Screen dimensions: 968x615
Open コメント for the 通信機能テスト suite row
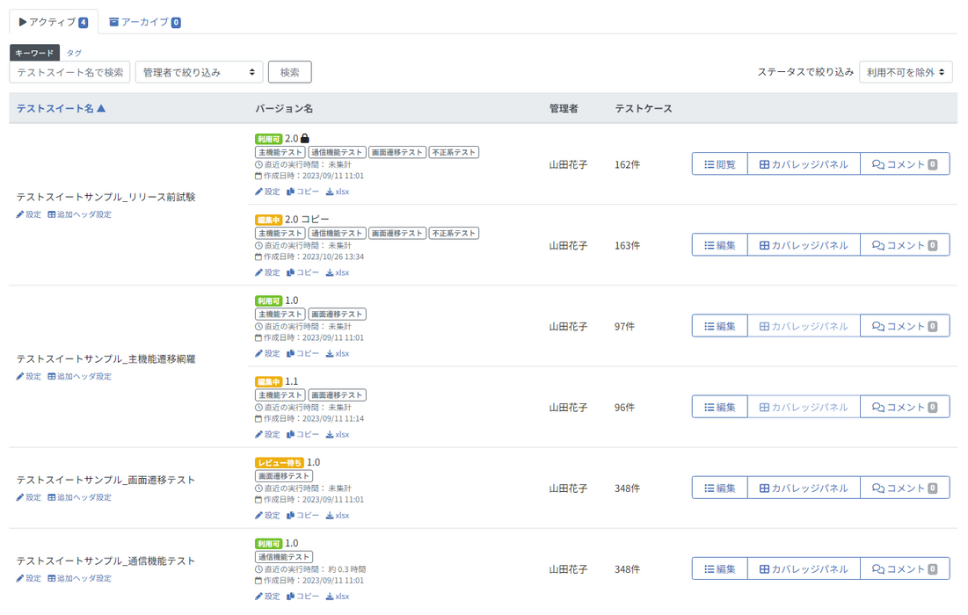[904, 569]
